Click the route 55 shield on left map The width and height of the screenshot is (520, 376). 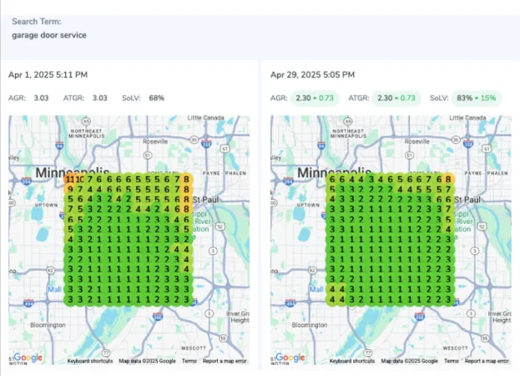pyautogui.click(x=223, y=338)
